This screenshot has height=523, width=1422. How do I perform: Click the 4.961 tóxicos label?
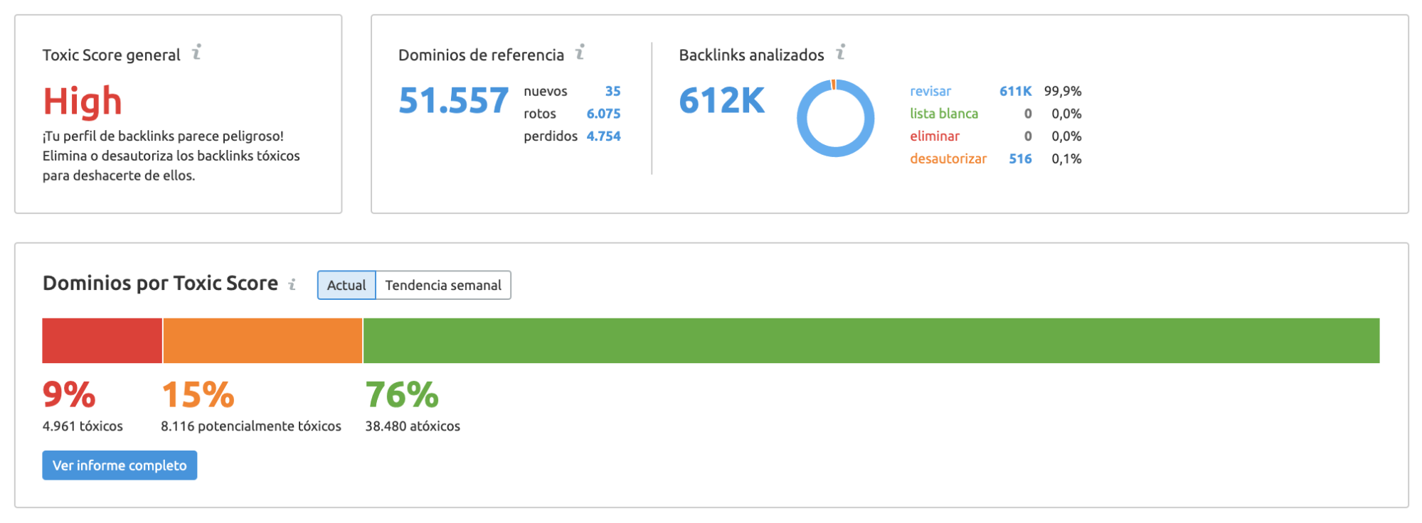[83, 426]
